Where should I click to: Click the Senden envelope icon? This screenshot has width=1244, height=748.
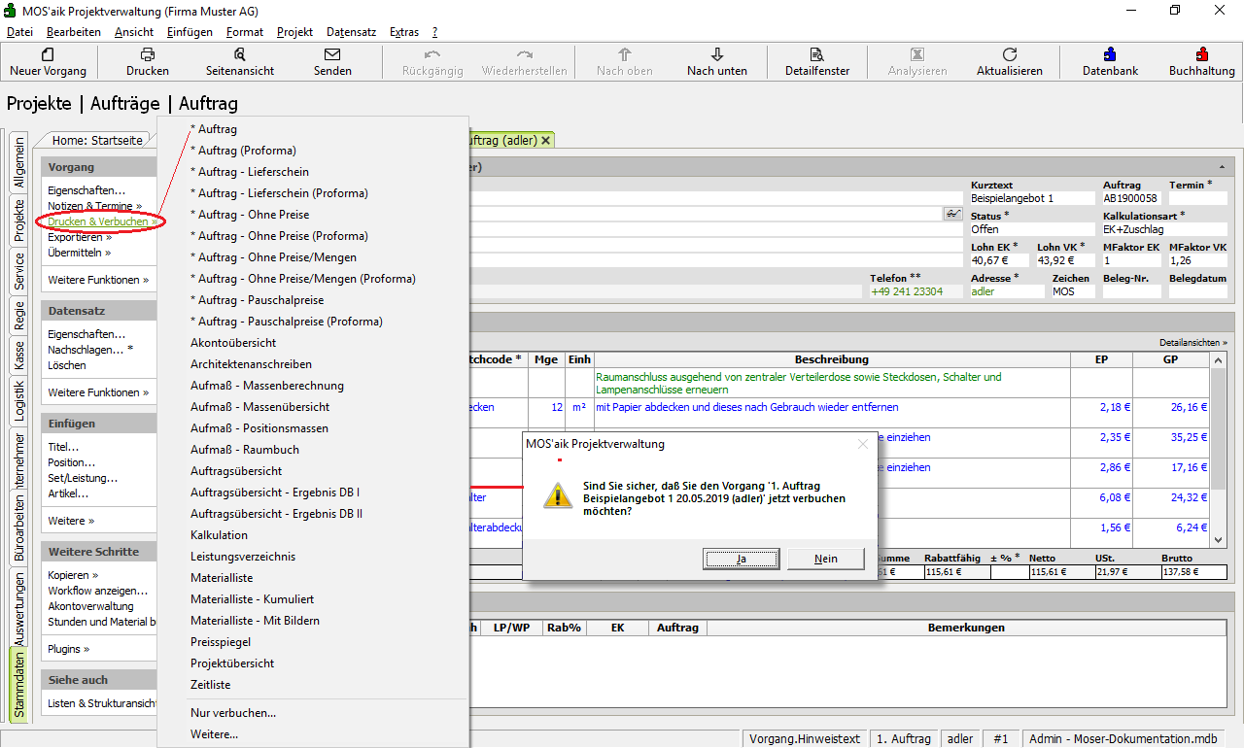point(332,55)
